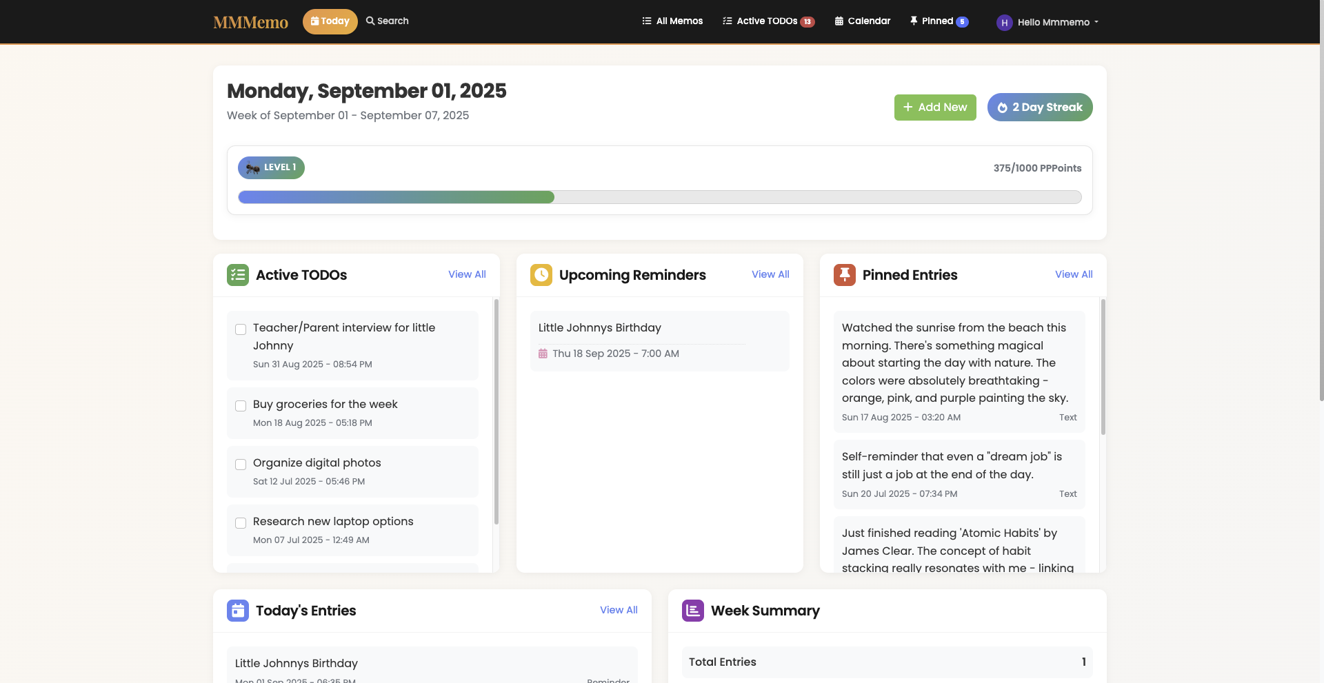The height and width of the screenshot is (683, 1324).
Task: Click the user avatar with letter H
Action: click(x=1004, y=23)
